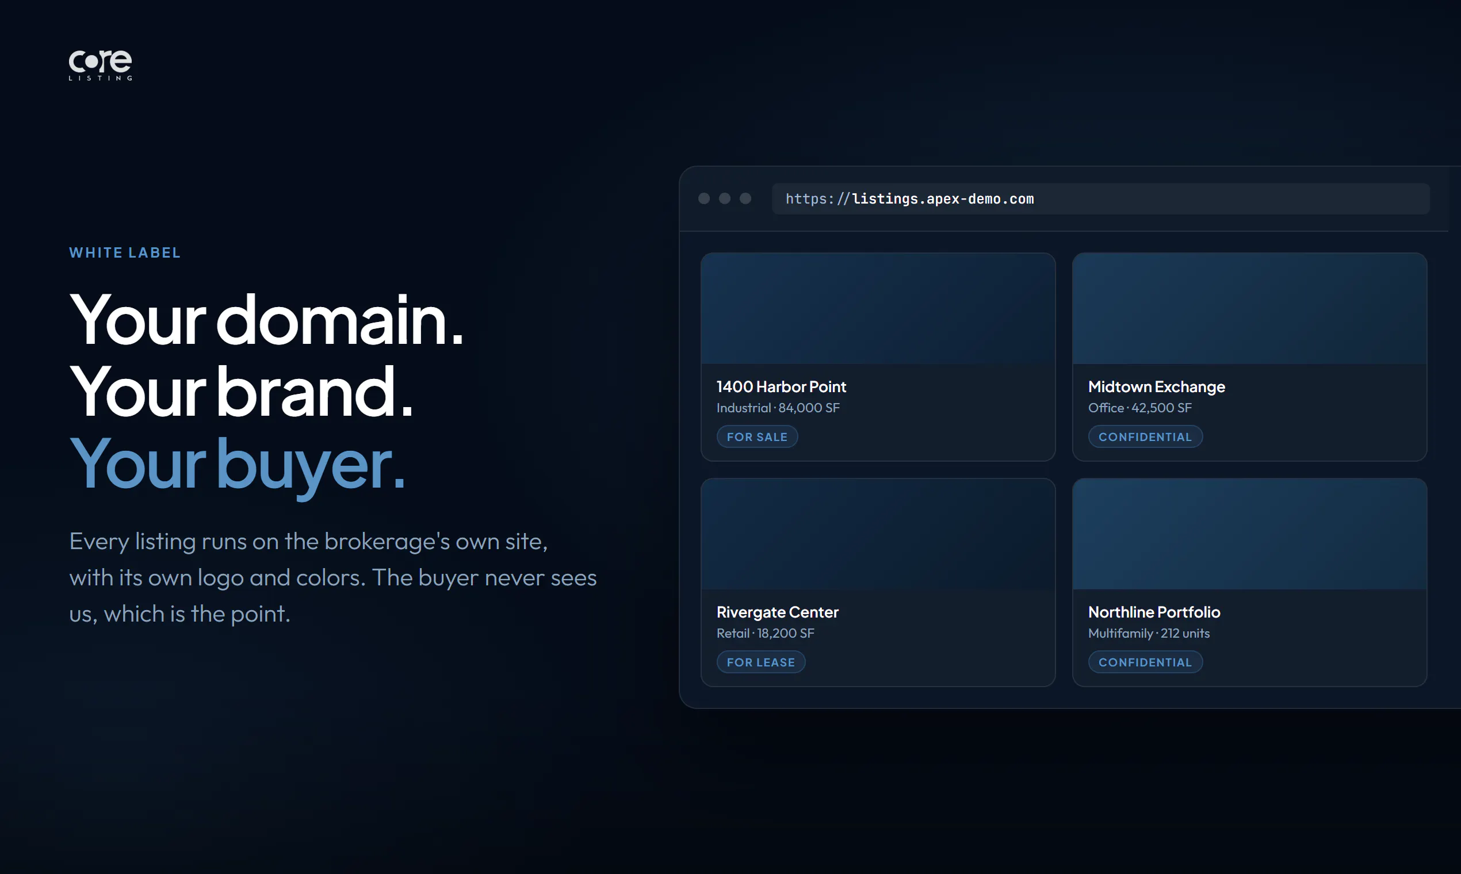The image size is (1461, 874).
Task: Click 'Industrial · 84,000 SF' text
Action: pyautogui.click(x=778, y=408)
